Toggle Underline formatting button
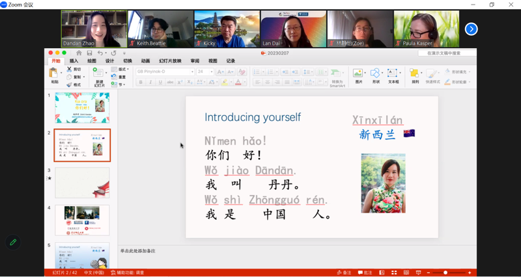The height and width of the screenshot is (277, 521). click(x=160, y=83)
